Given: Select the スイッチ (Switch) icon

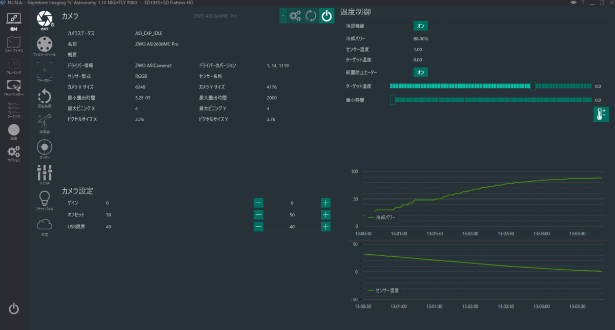Looking at the screenshot, I should [x=45, y=175].
